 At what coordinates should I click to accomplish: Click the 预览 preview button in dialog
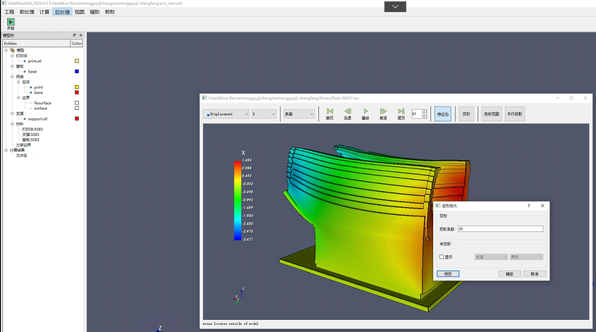tap(448, 274)
